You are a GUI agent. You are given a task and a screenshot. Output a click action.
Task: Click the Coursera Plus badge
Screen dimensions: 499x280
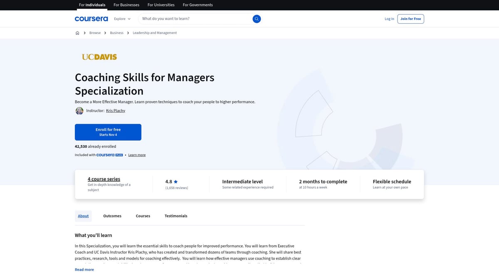(x=109, y=155)
